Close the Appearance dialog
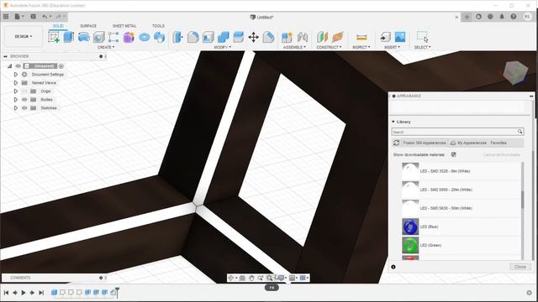This screenshot has height=302, width=538. [520, 267]
